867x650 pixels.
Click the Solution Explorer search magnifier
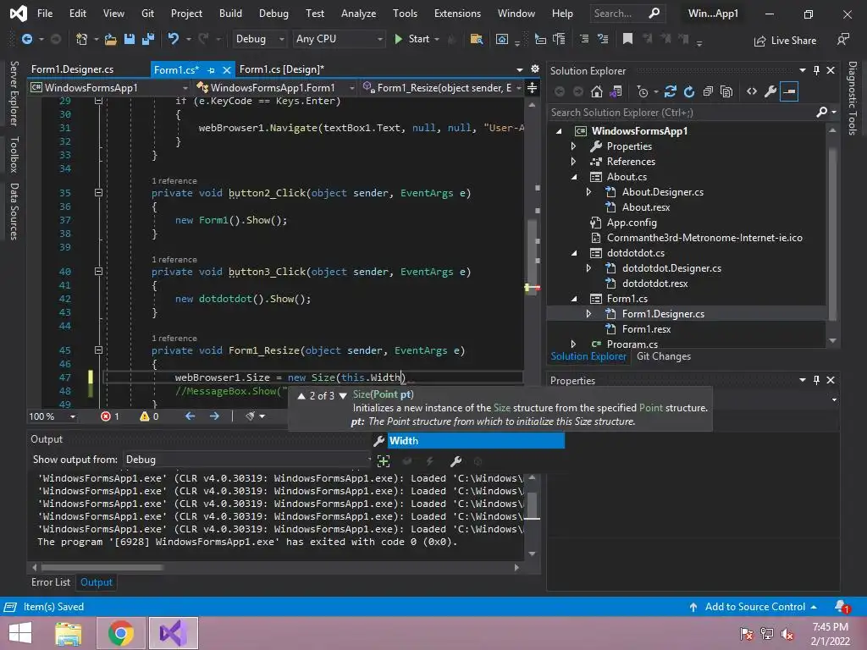point(822,113)
